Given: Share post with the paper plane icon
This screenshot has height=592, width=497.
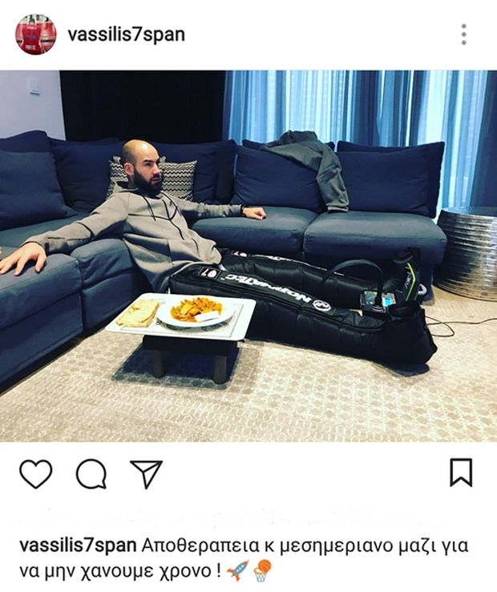Looking at the screenshot, I should (x=146, y=474).
